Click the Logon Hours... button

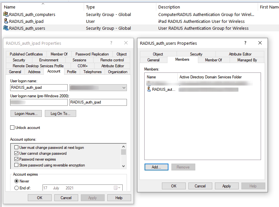(26, 114)
